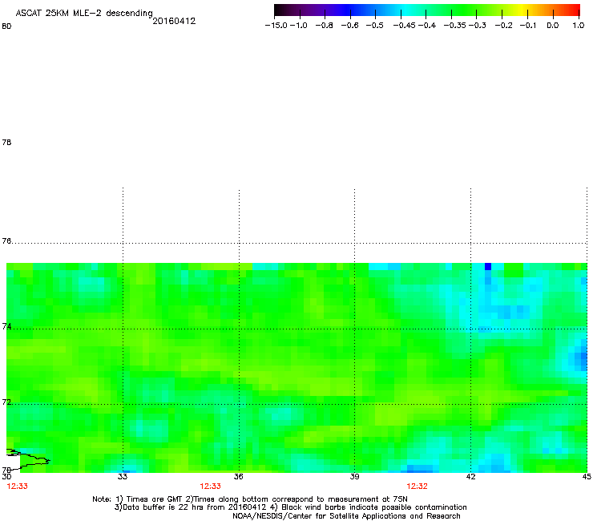
Task: Click the -15.0 color scale label
Action: [276, 26]
